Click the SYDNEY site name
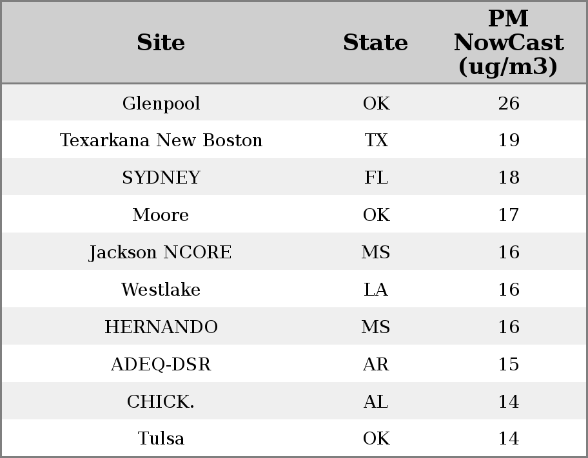The height and width of the screenshot is (458, 588). pos(161,178)
